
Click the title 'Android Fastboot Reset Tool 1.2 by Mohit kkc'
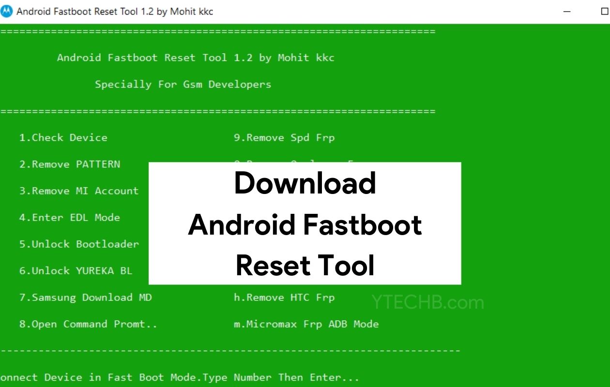pyautogui.click(x=115, y=11)
